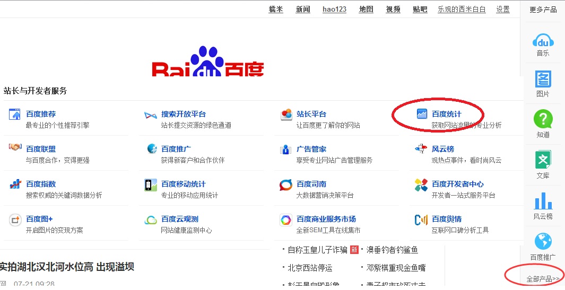Click description 与百度合作，变得更强

pos(58,160)
